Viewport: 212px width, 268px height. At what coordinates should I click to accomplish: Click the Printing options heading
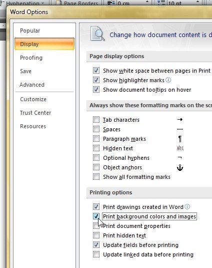[111, 192]
